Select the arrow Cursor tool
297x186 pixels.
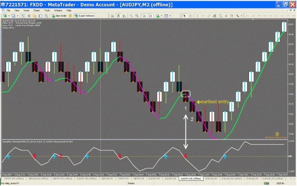[x=184, y=16]
